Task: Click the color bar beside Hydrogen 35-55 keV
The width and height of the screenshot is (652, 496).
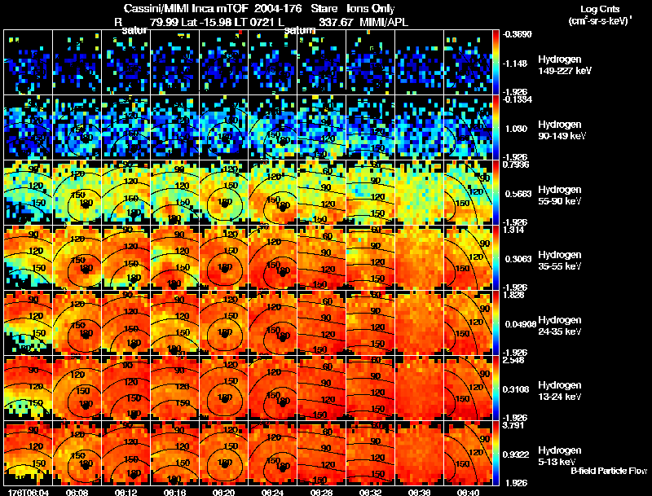Action: click(497, 258)
